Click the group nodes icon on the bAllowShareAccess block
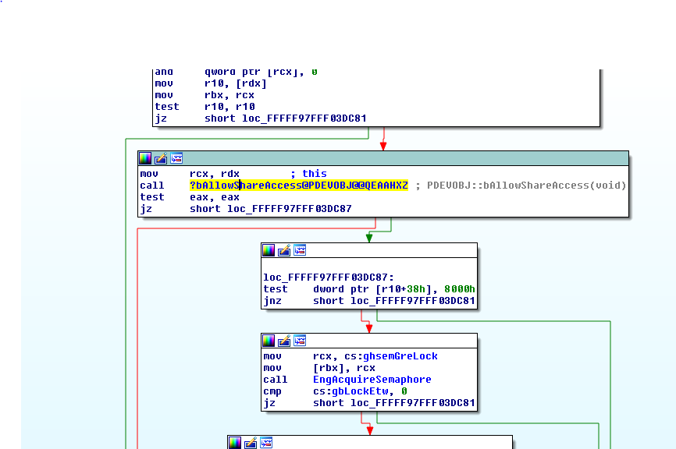The height and width of the screenshot is (449, 676). (176, 158)
